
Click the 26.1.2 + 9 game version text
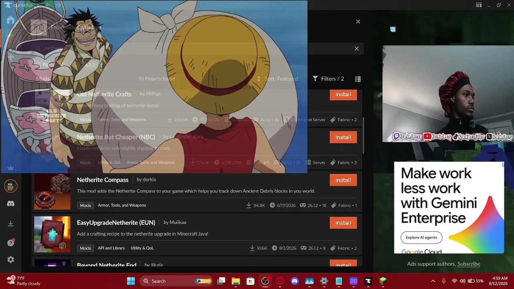pyautogui.click(x=316, y=248)
